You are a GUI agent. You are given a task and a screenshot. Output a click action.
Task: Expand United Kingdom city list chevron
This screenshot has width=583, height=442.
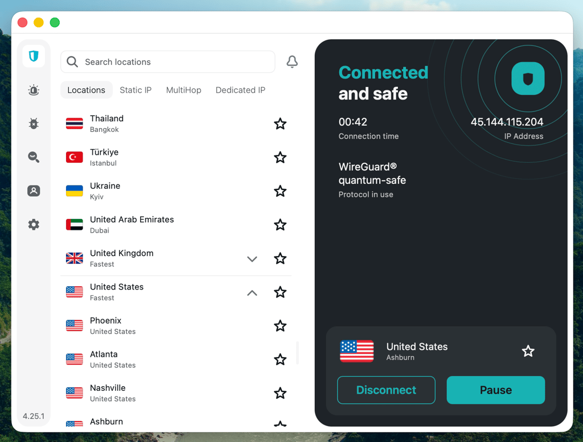[x=252, y=259]
